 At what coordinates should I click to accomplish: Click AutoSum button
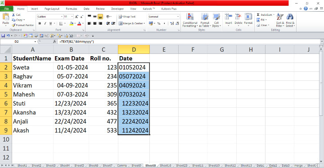pos(264,15)
